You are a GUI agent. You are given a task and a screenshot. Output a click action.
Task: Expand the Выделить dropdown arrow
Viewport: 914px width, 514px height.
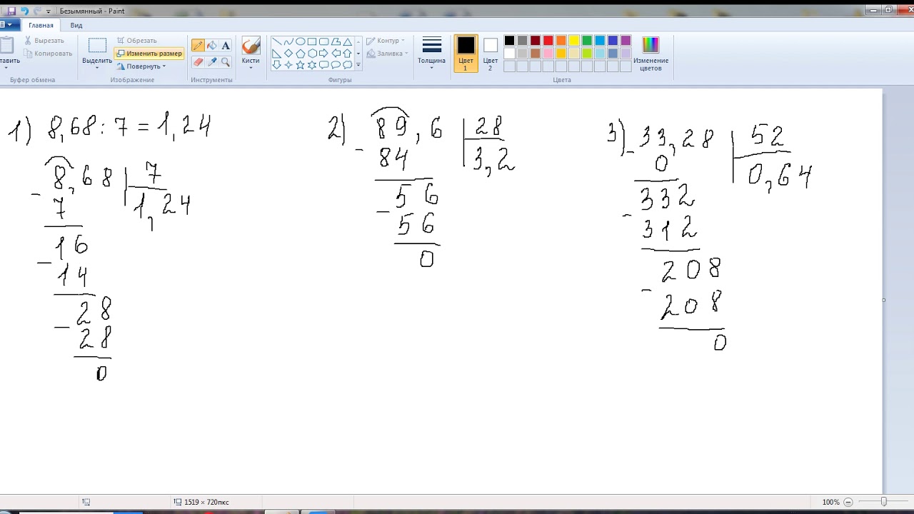[97, 67]
